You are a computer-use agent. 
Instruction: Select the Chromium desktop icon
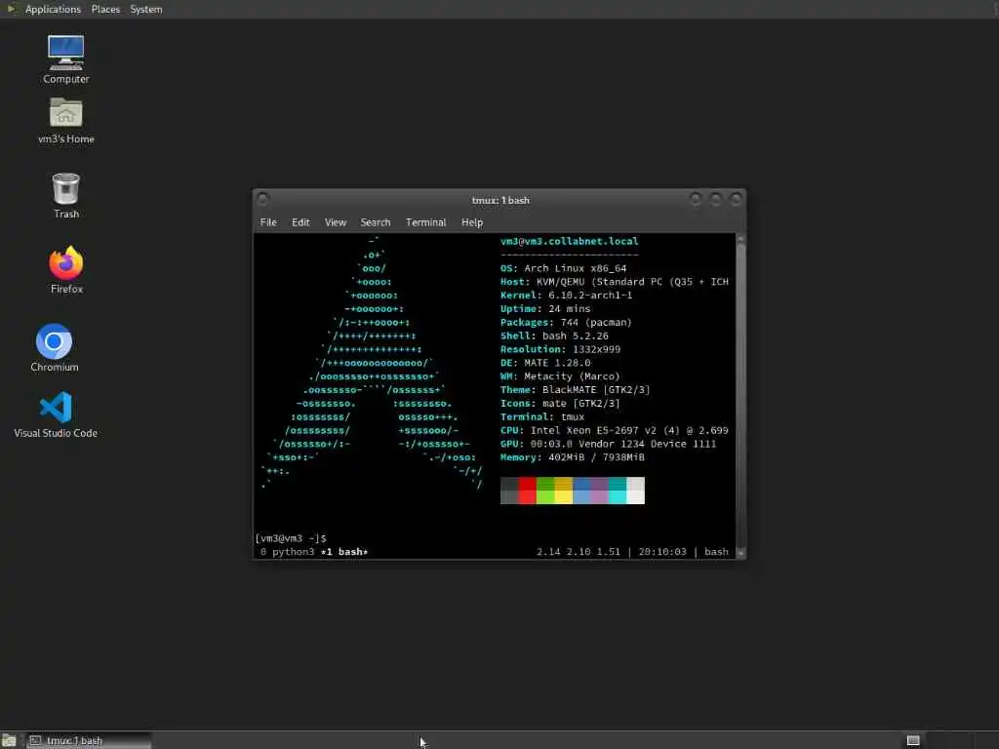click(x=55, y=348)
